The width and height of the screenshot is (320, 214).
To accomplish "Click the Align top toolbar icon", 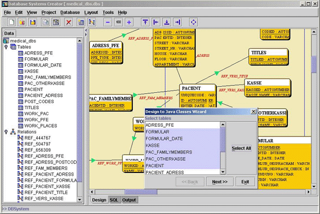I will 145,22.
